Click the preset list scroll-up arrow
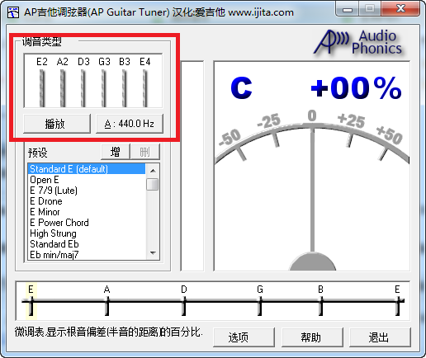Image resolution: width=426 pixels, height=358 pixels. point(153,171)
